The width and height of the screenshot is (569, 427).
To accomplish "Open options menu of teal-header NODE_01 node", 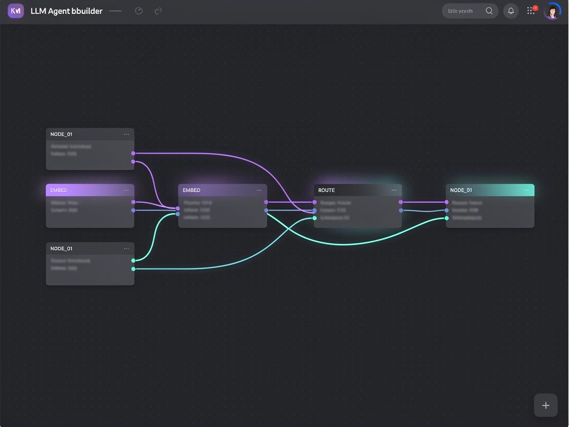I will (526, 190).
